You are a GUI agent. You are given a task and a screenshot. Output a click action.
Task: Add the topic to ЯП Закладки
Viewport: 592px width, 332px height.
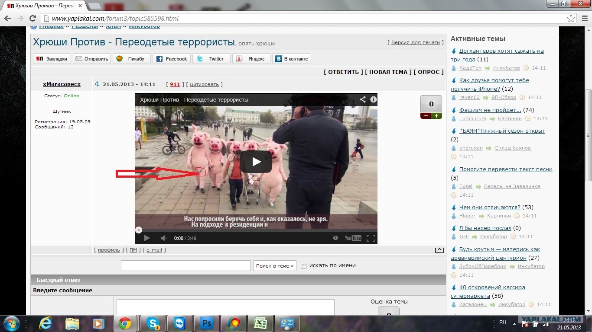coord(52,59)
